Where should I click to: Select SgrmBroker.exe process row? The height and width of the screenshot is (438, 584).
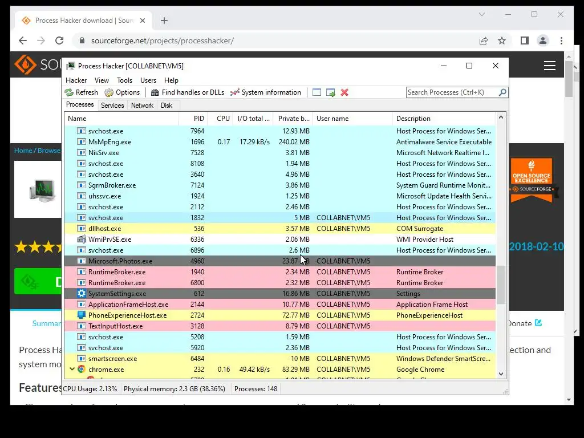[279, 185]
